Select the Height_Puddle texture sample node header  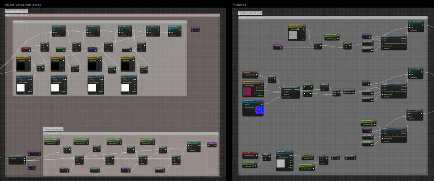pyautogui.click(x=284, y=152)
